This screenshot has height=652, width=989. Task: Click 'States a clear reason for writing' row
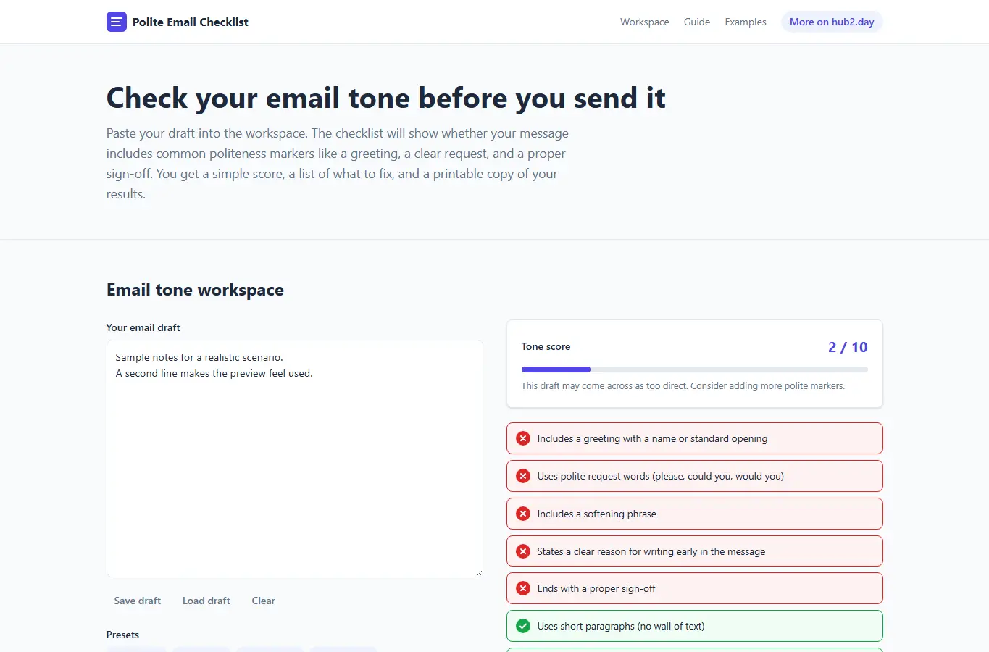point(695,551)
